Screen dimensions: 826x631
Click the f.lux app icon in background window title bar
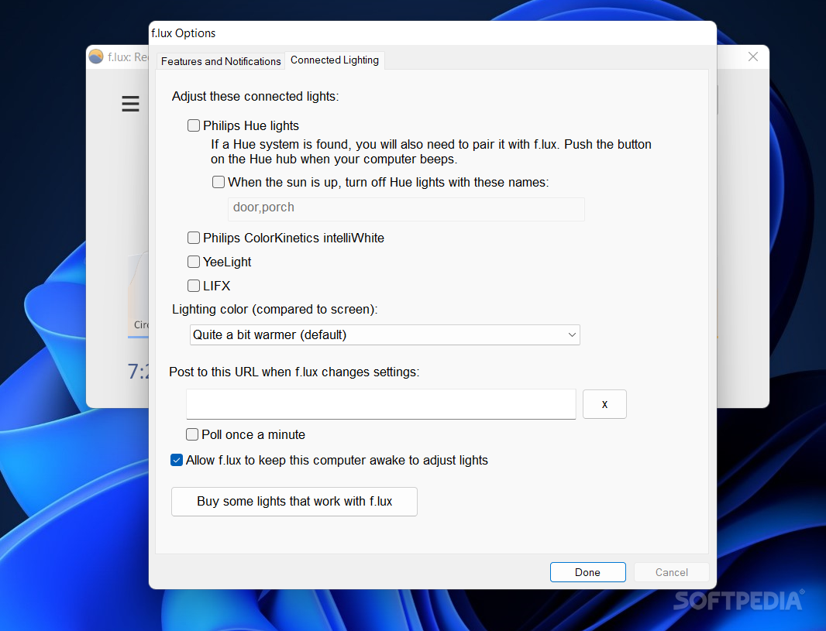(96, 57)
